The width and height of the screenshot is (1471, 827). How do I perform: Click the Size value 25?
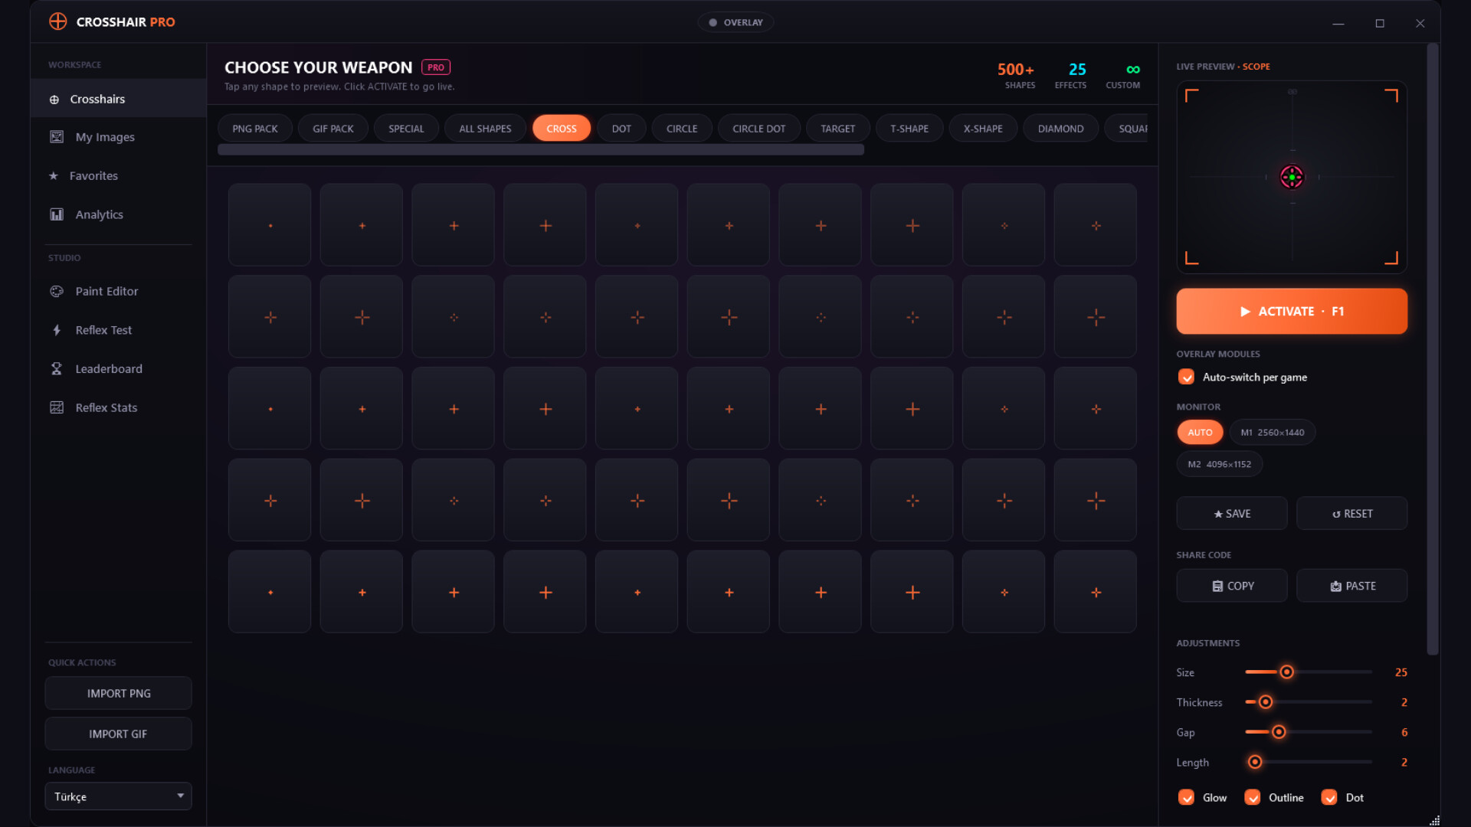(x=1401, y=672)
